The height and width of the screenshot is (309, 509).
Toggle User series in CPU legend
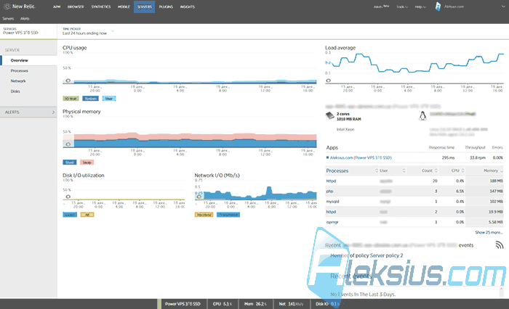click(x=109, y=99)
